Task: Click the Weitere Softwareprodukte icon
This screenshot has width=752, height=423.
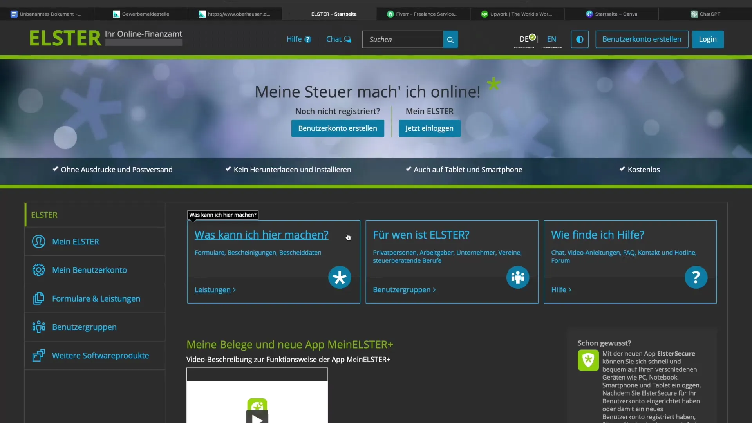Action: [x=38, y=356]
